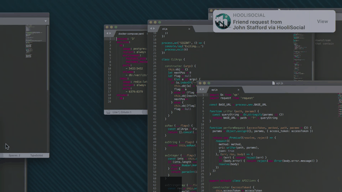Image resolution: width=342 pixels, height=192 pixels.
Task: Click 'image: redis' line in docker-compose.yaml
Action: pos(135,82)
